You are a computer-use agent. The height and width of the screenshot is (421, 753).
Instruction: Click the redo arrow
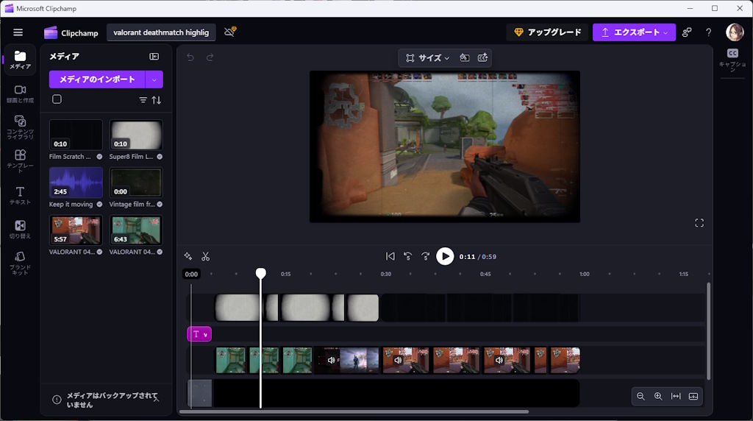click(210, 57)
